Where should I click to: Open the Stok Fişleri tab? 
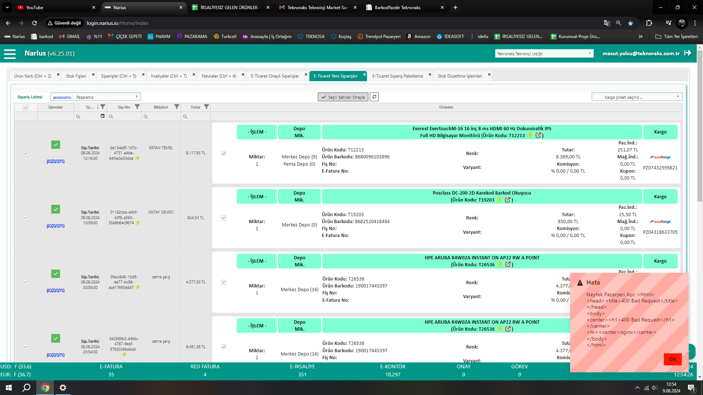click(x=76, y=76)
